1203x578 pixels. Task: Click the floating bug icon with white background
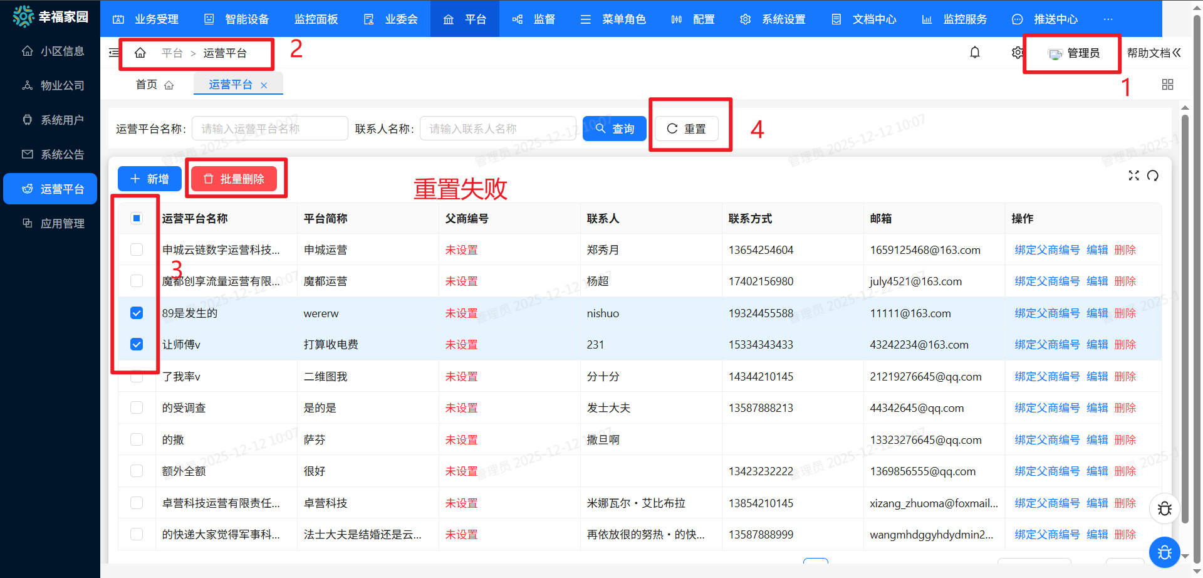click(x=1165, y=508)
